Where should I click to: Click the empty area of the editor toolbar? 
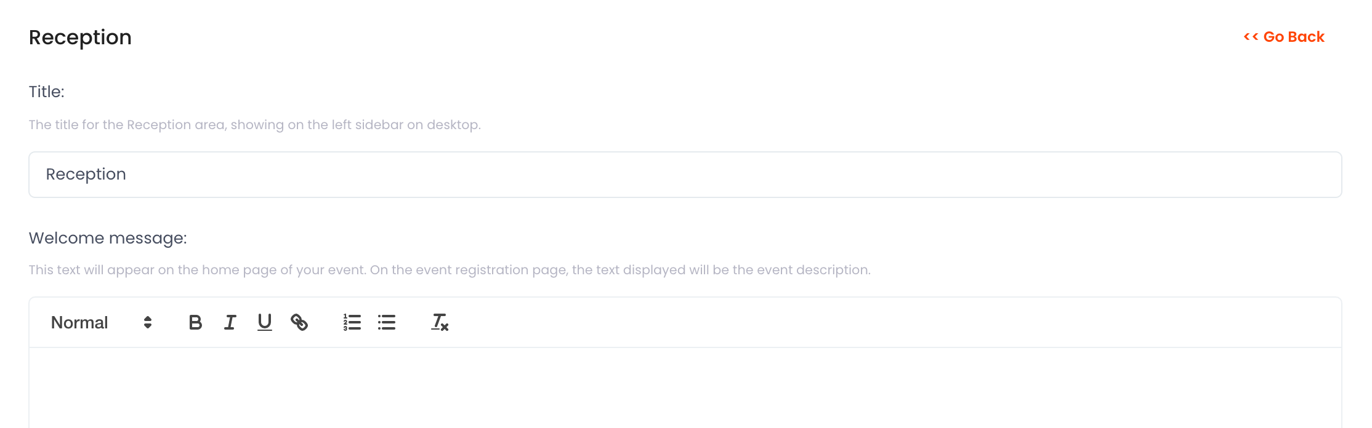pyautogui.click(x=893, y=322)
